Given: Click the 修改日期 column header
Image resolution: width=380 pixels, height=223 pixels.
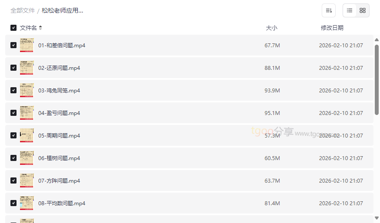Looking at the screenshot, I should click(x=332, y=28).
